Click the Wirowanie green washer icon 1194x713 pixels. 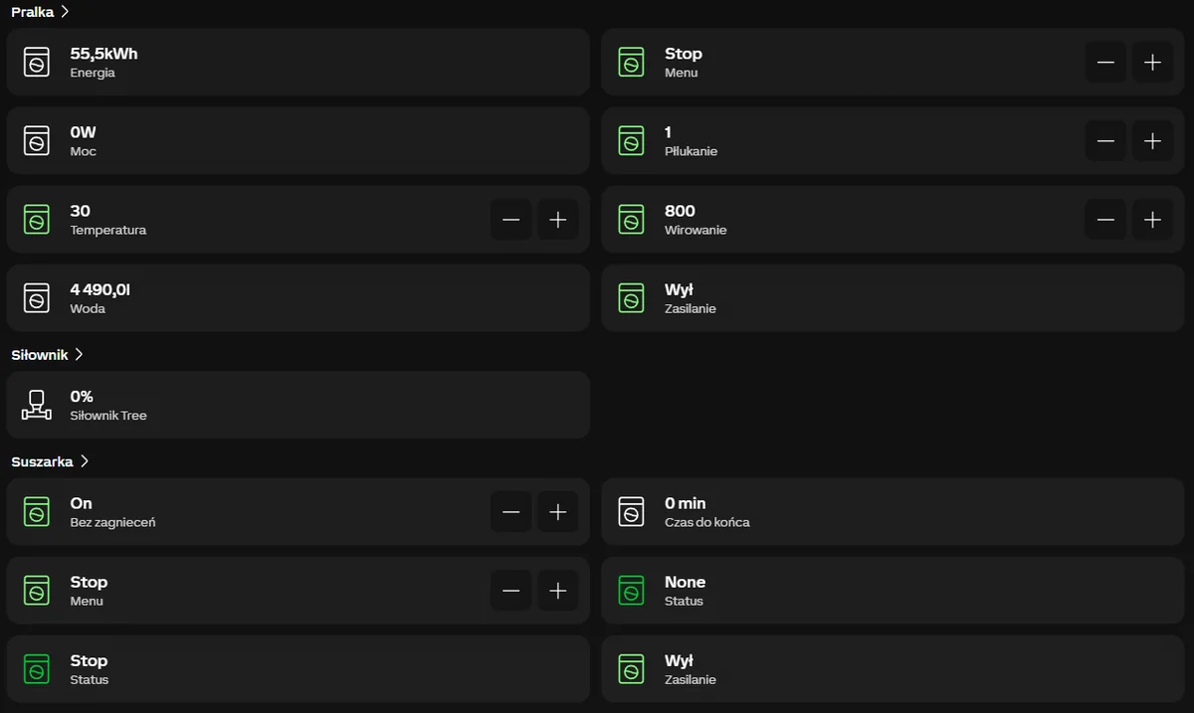click(631, 220)
